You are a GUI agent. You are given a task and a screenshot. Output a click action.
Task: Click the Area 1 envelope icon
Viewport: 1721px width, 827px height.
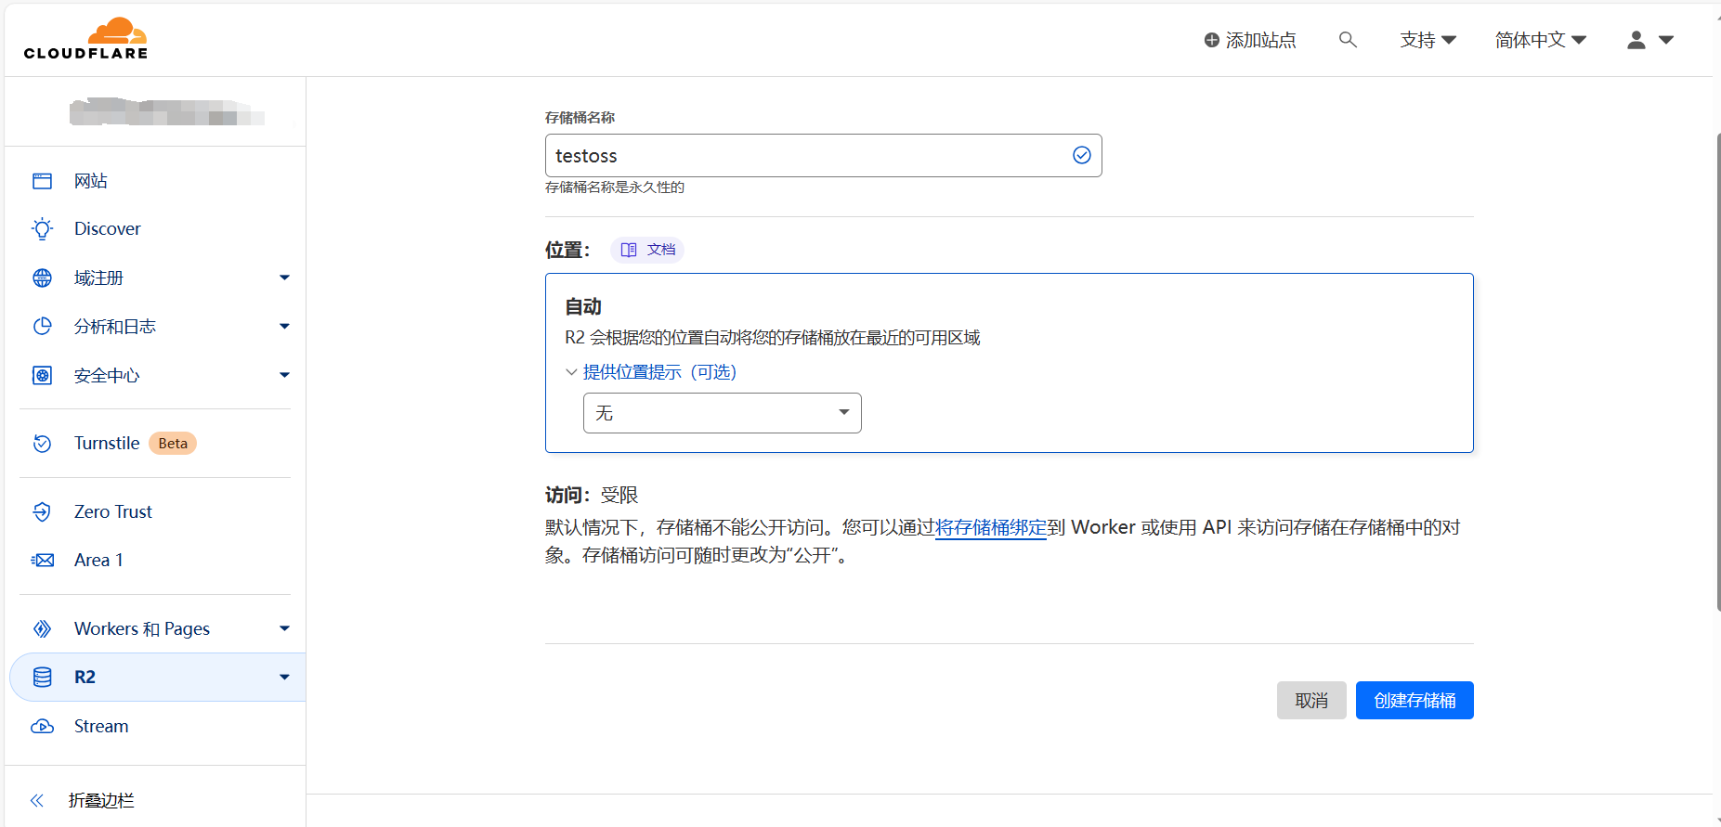point(43,560)
